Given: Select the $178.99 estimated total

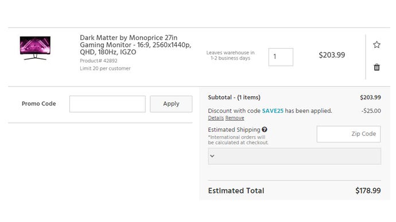Looking at the screenshot, I should (x=368, y=191).
